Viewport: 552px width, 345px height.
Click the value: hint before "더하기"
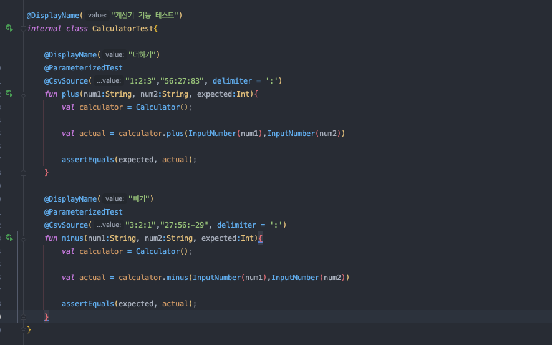tap(115, 54)
